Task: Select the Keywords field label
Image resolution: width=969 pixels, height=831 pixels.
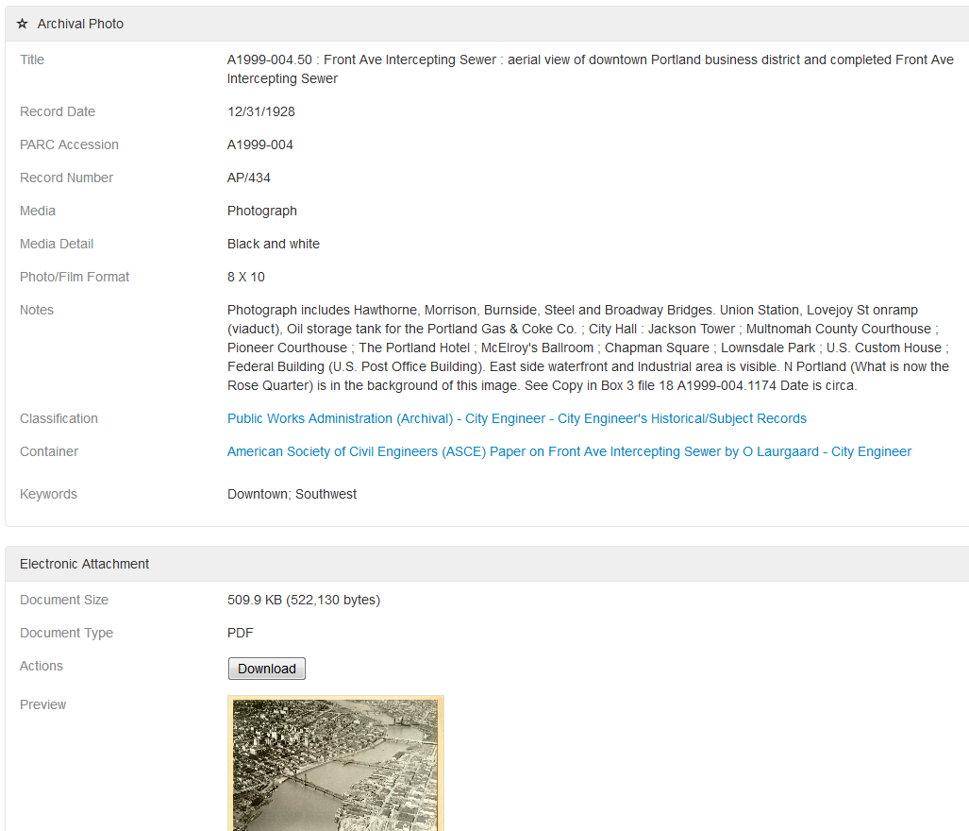Action: [48, 494]
